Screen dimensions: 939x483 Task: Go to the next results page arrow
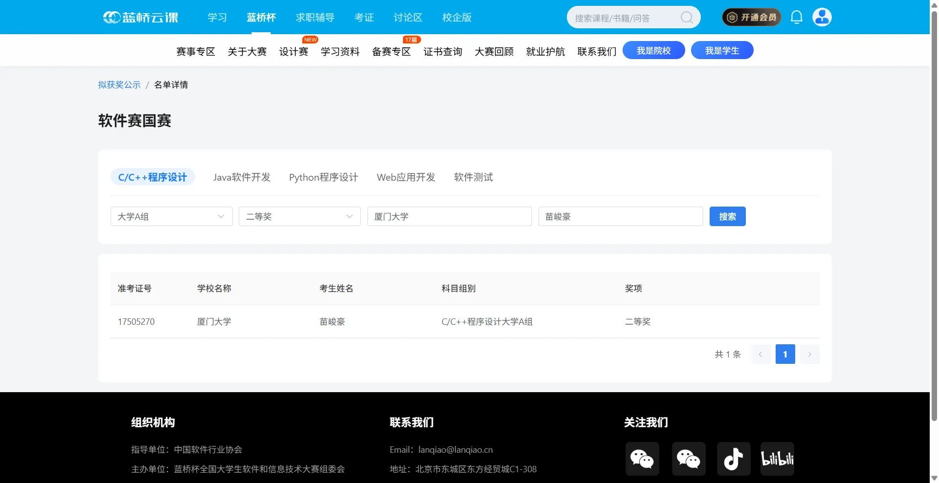(x=810, y=354)
